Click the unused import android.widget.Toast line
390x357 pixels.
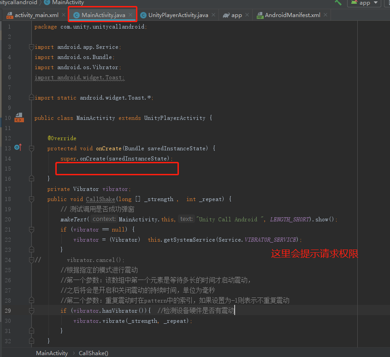[x=79, y=77]
